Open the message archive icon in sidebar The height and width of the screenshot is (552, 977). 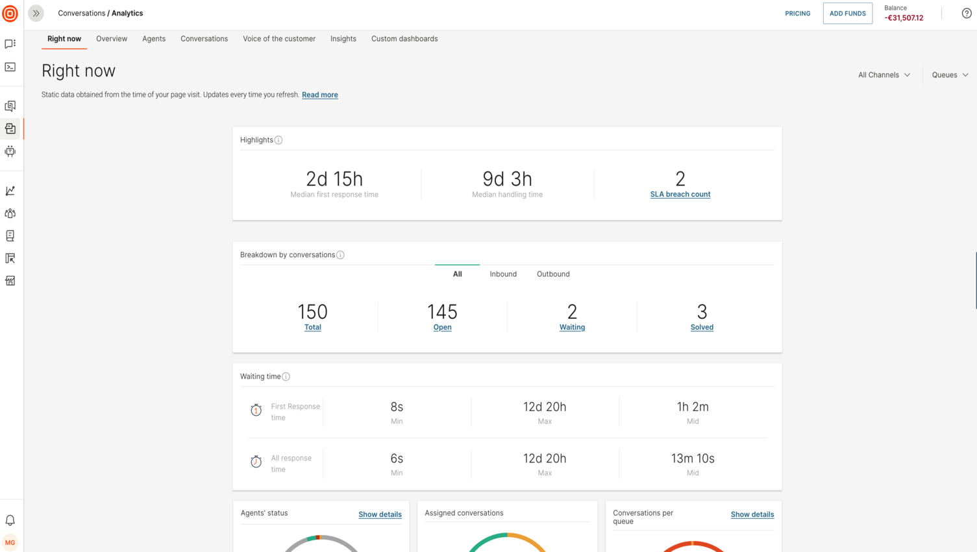[x=10, y=105]
